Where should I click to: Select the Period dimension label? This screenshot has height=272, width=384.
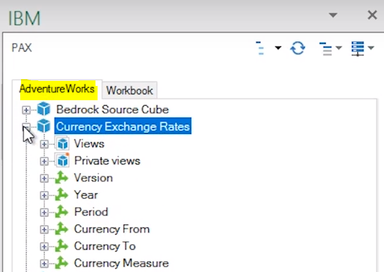coord(91,212)
